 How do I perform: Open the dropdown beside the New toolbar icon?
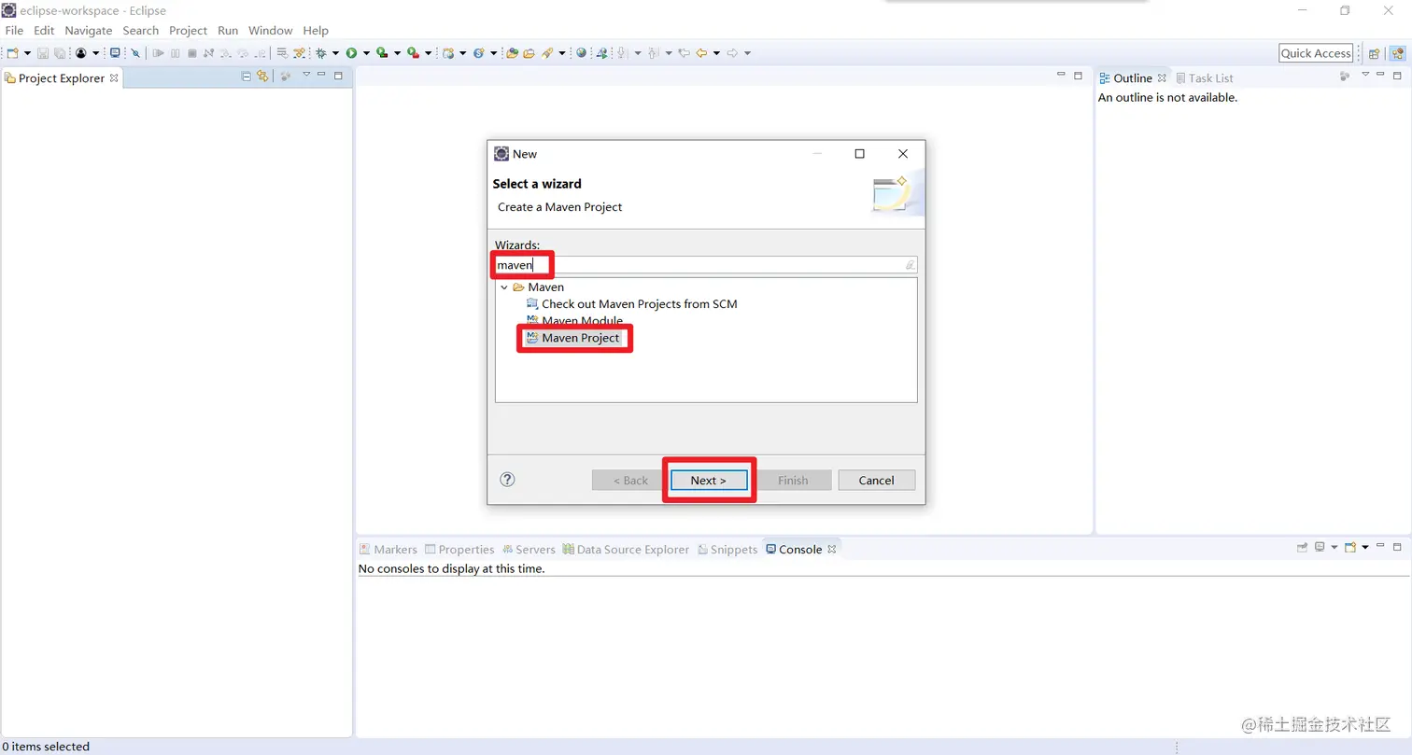pyautogui.click(x=27, y=53)
